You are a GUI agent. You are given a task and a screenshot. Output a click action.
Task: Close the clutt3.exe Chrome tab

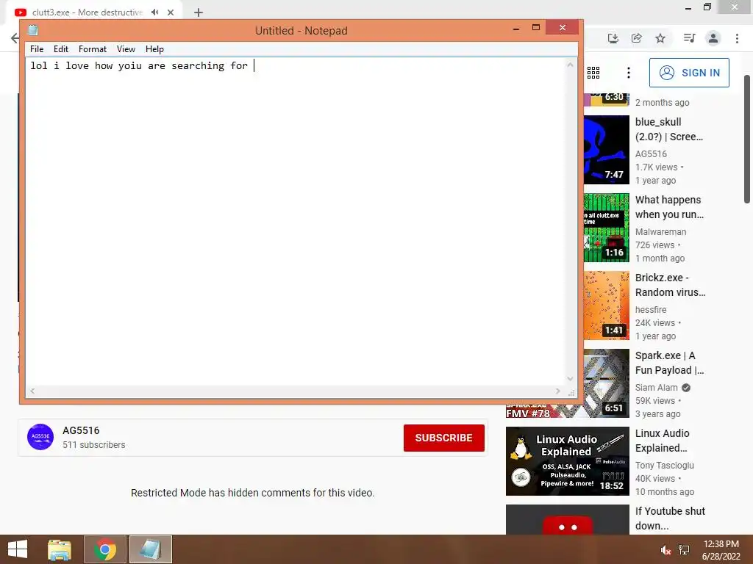click(171, 12)
